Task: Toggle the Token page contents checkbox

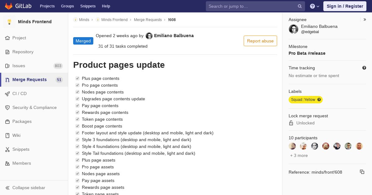Action: pyautogui.click(x=77, y=119)
